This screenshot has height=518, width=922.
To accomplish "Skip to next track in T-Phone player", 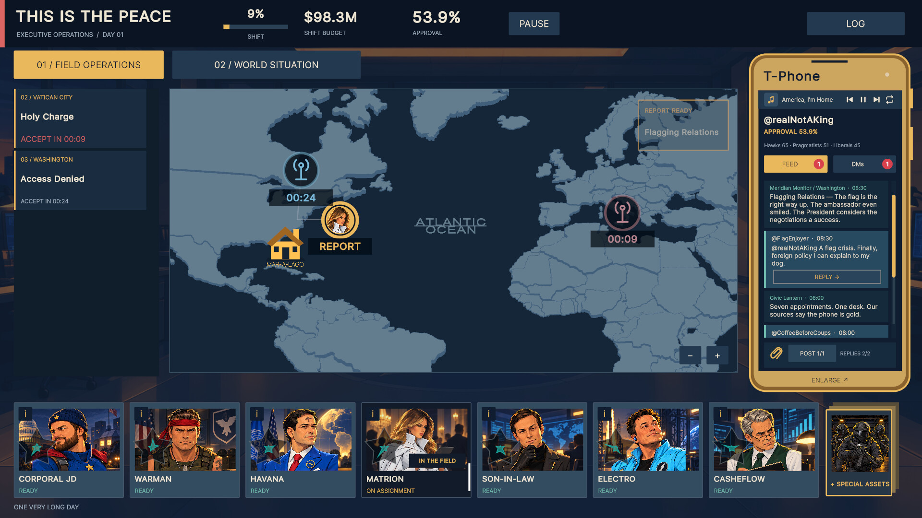I will pos(876,100).
